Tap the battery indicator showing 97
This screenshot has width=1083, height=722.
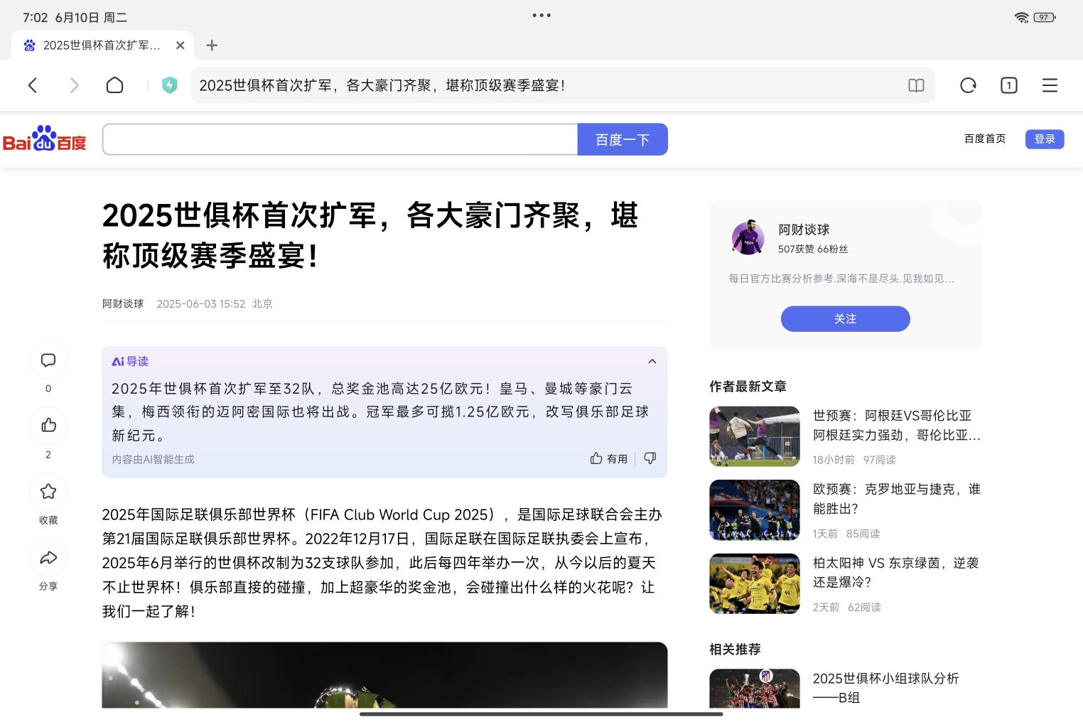[x=1045, y=17]
